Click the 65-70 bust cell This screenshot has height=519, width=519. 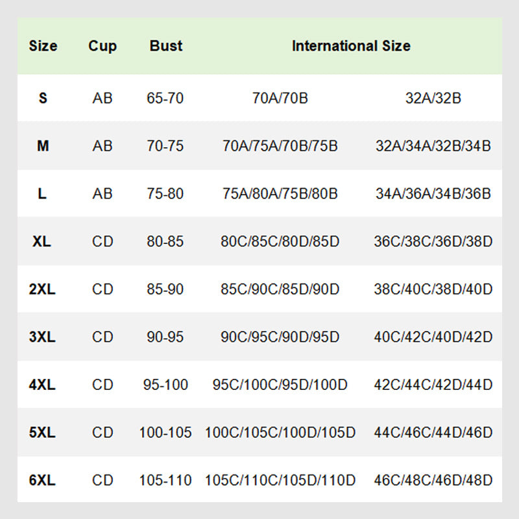[x=165, y=99]
